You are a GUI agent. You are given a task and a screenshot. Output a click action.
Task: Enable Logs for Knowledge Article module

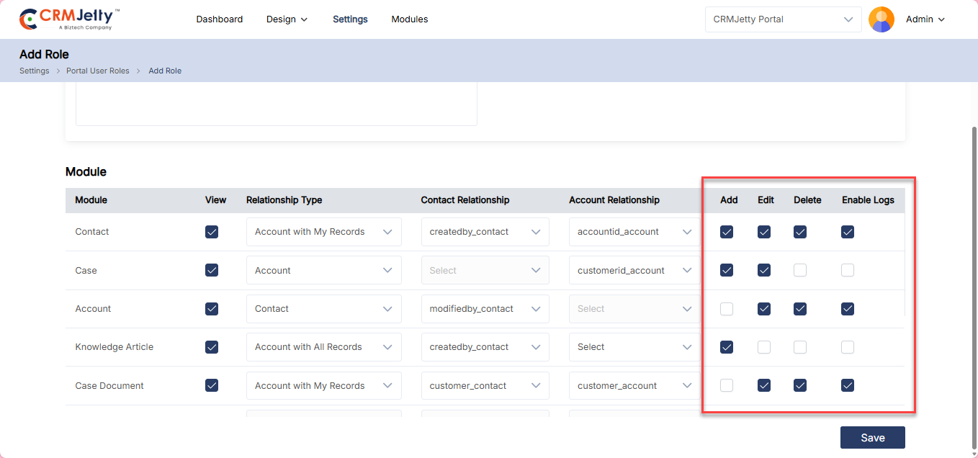click(x=848, y=347)
